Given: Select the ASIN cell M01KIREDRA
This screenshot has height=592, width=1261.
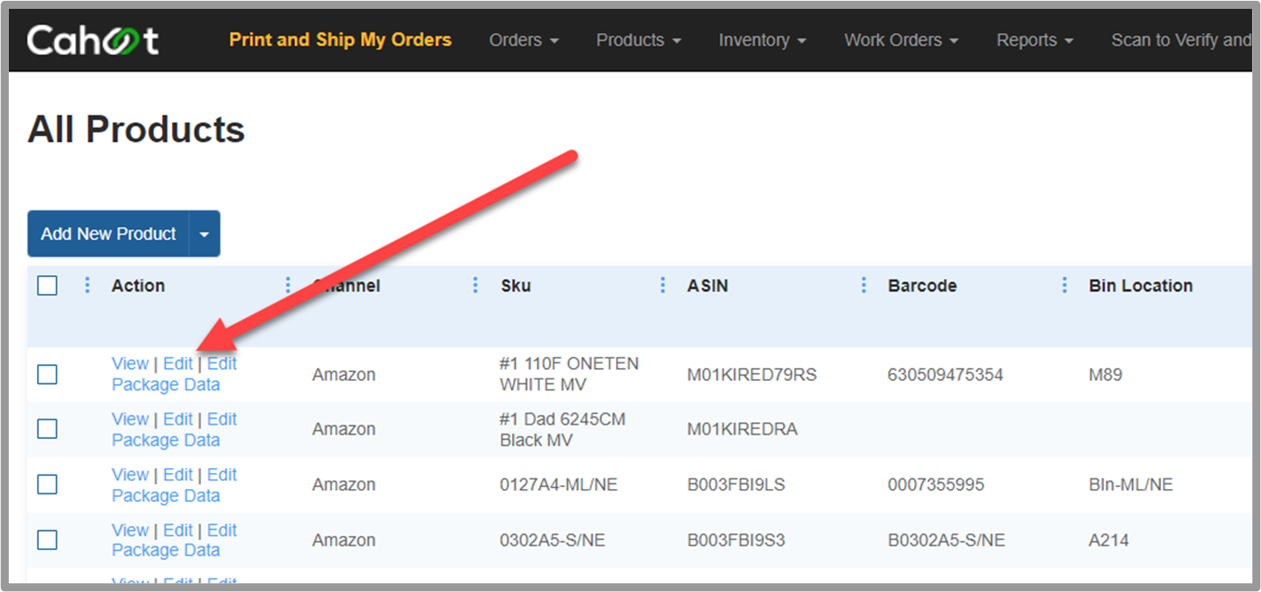Looking at the screenshot, I should click(x=742, y=429).
